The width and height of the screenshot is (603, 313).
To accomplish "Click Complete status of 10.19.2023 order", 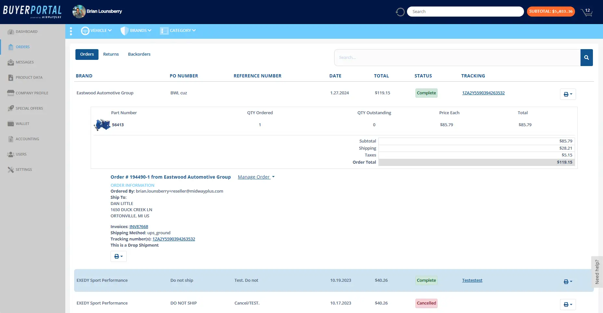I will coord(426,280).
